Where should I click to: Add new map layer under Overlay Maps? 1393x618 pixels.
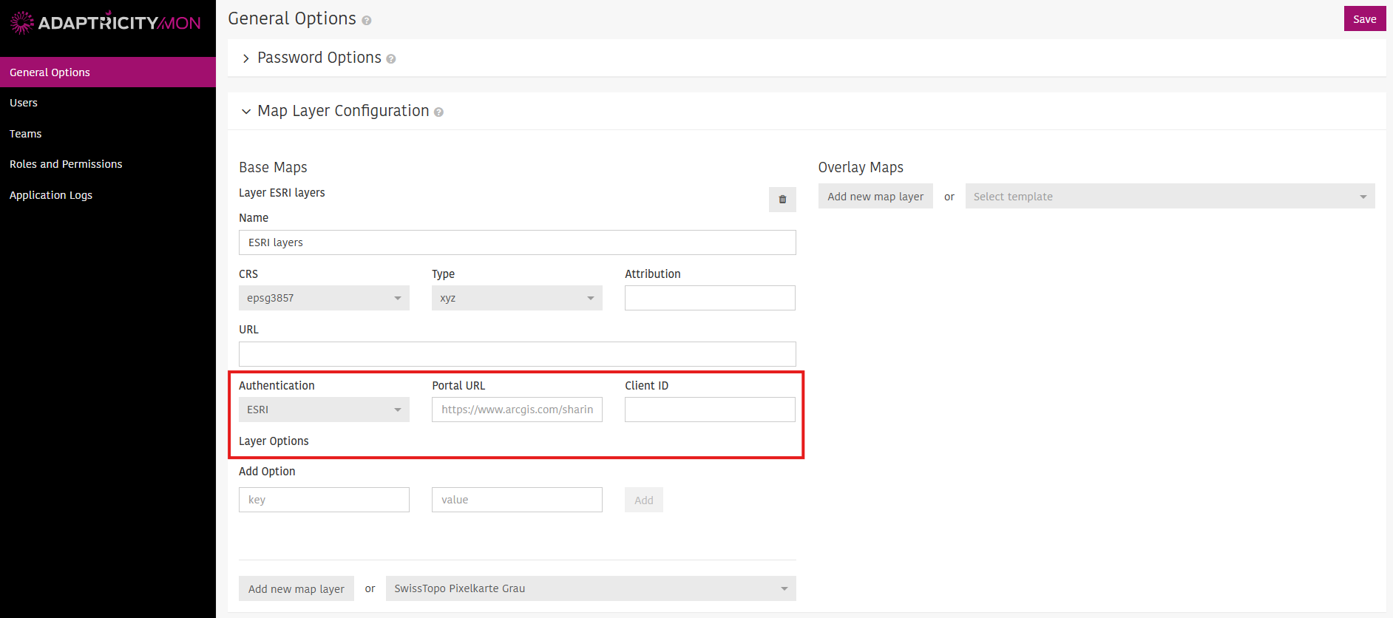875,197
